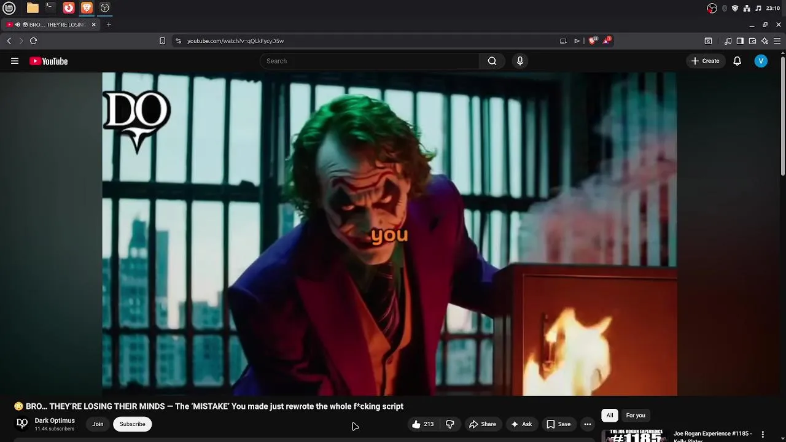Image resolution: width=786 pixels, height=442 pixels.
Task: Open the Joe Rogan Experience #1185 thumbnail
Action: [x=635, y=435]
